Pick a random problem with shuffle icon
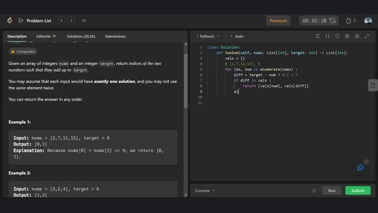This screenshot has height=213, width=378. 84,21
